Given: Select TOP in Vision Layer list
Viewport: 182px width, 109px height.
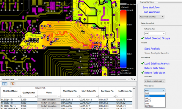Looking at the screenshot, I should coord(155,93).
